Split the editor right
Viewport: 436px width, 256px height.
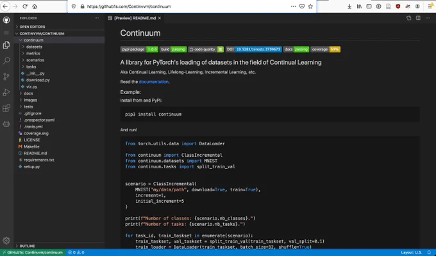coord(418,18)
